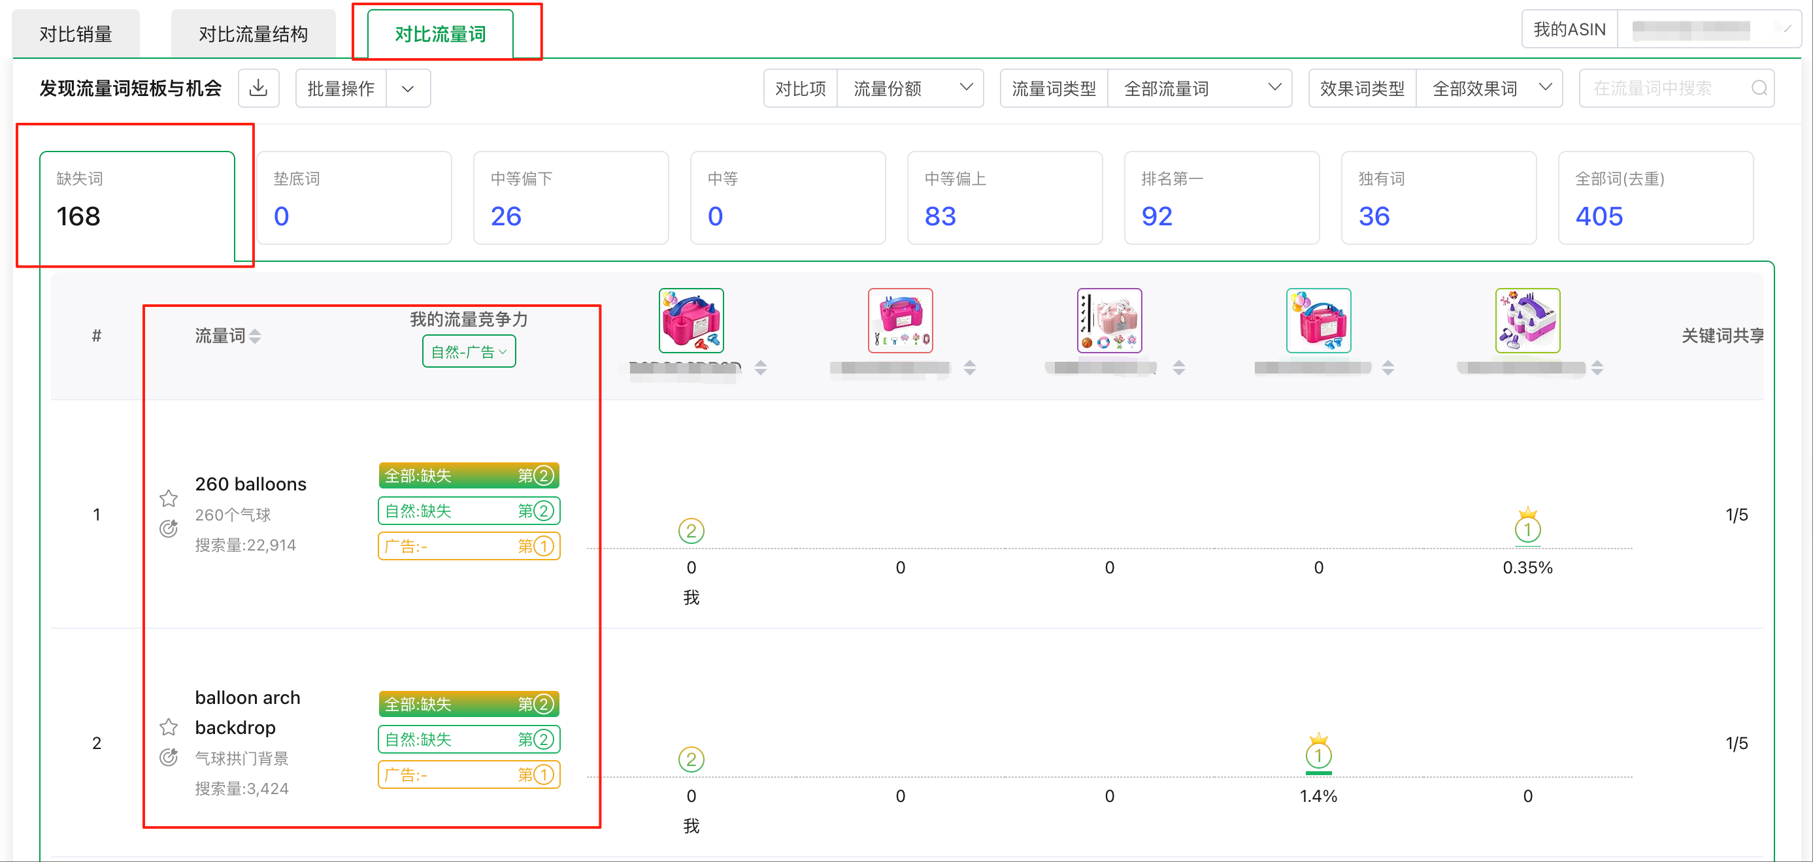This screenshot has height=862, width=1813.
Task: Open the 批量操作 dropdown arrow
Action: (x=408, y=88)
